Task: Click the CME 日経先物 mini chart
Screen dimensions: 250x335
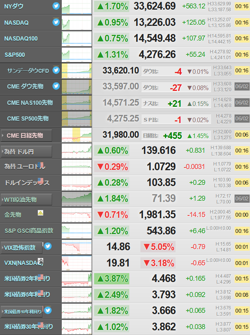Action: coord(77,135)
